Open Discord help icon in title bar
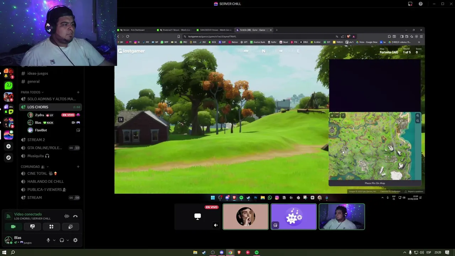455x256 pixels. pos(421,4)
